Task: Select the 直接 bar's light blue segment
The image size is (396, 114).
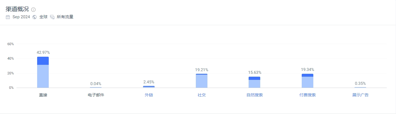Action: pyautogui.click(x=43, y=76)
